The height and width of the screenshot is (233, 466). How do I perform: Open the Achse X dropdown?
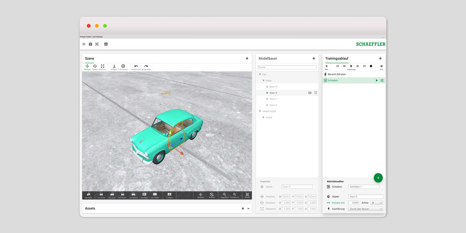pyautogui.click(x=377, y=203)
